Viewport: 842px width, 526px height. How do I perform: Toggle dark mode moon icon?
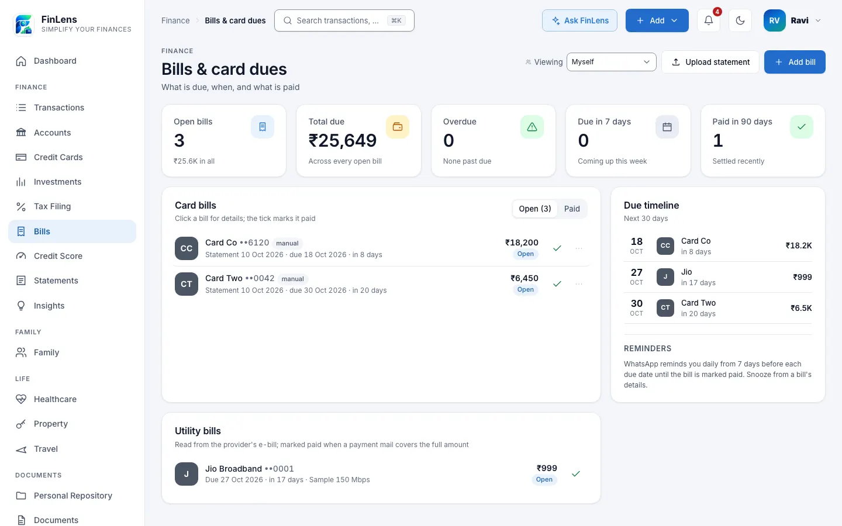(x=740, y=20)
